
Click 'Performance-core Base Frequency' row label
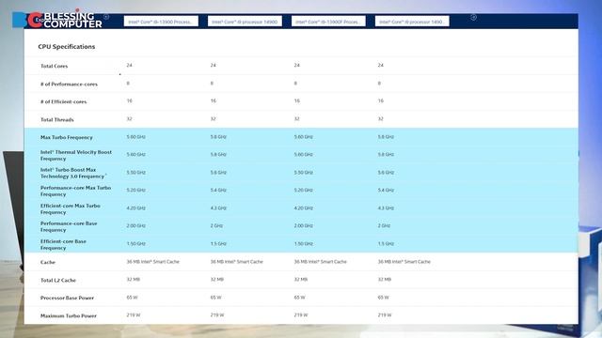[69, 226]
